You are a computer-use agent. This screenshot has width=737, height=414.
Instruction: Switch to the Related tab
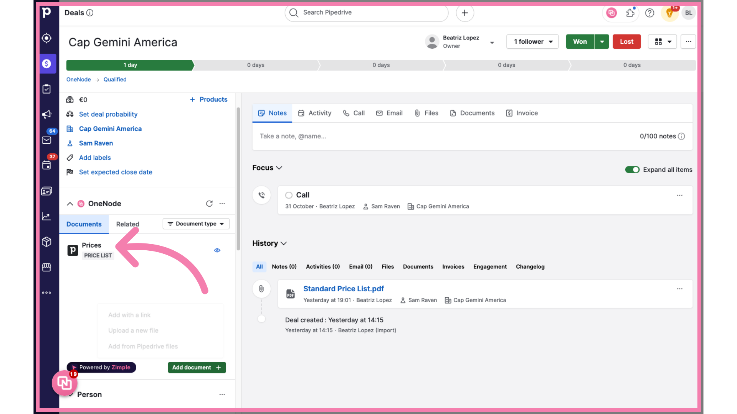(x=127, y=224)
